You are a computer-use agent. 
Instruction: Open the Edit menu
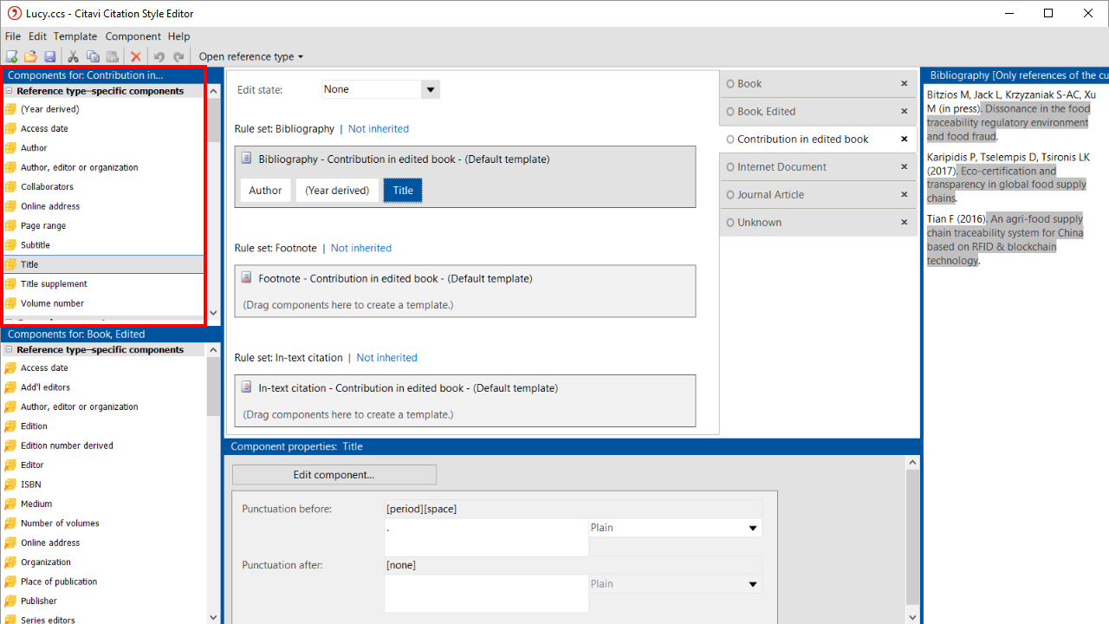(37, 36)
